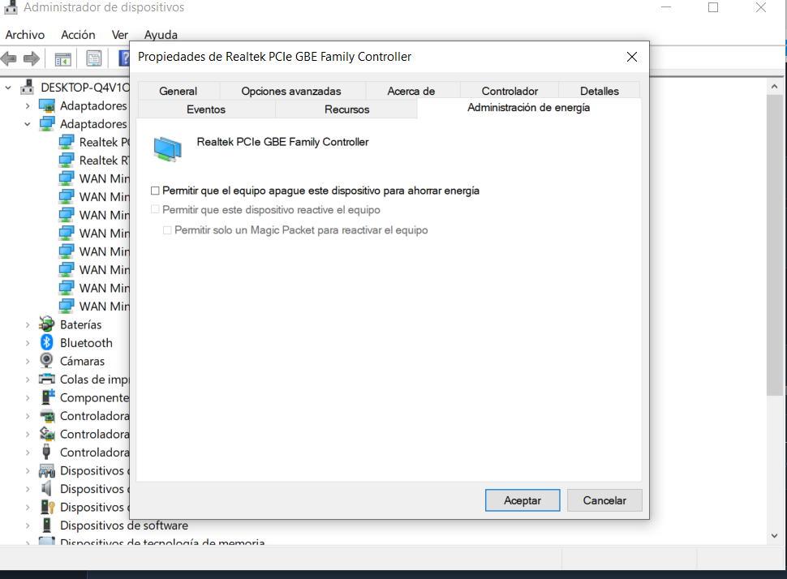
Task: Click the Realtek PCIe adapter icon in tree
Action: [67, 142]
